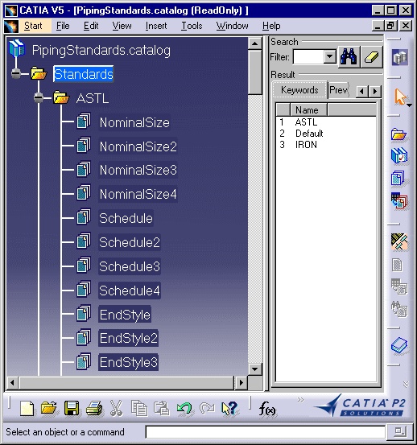Click inside the Filter input field
This screenshot has width=417, height=445.
pyautogui.click(x=308, y=57)
